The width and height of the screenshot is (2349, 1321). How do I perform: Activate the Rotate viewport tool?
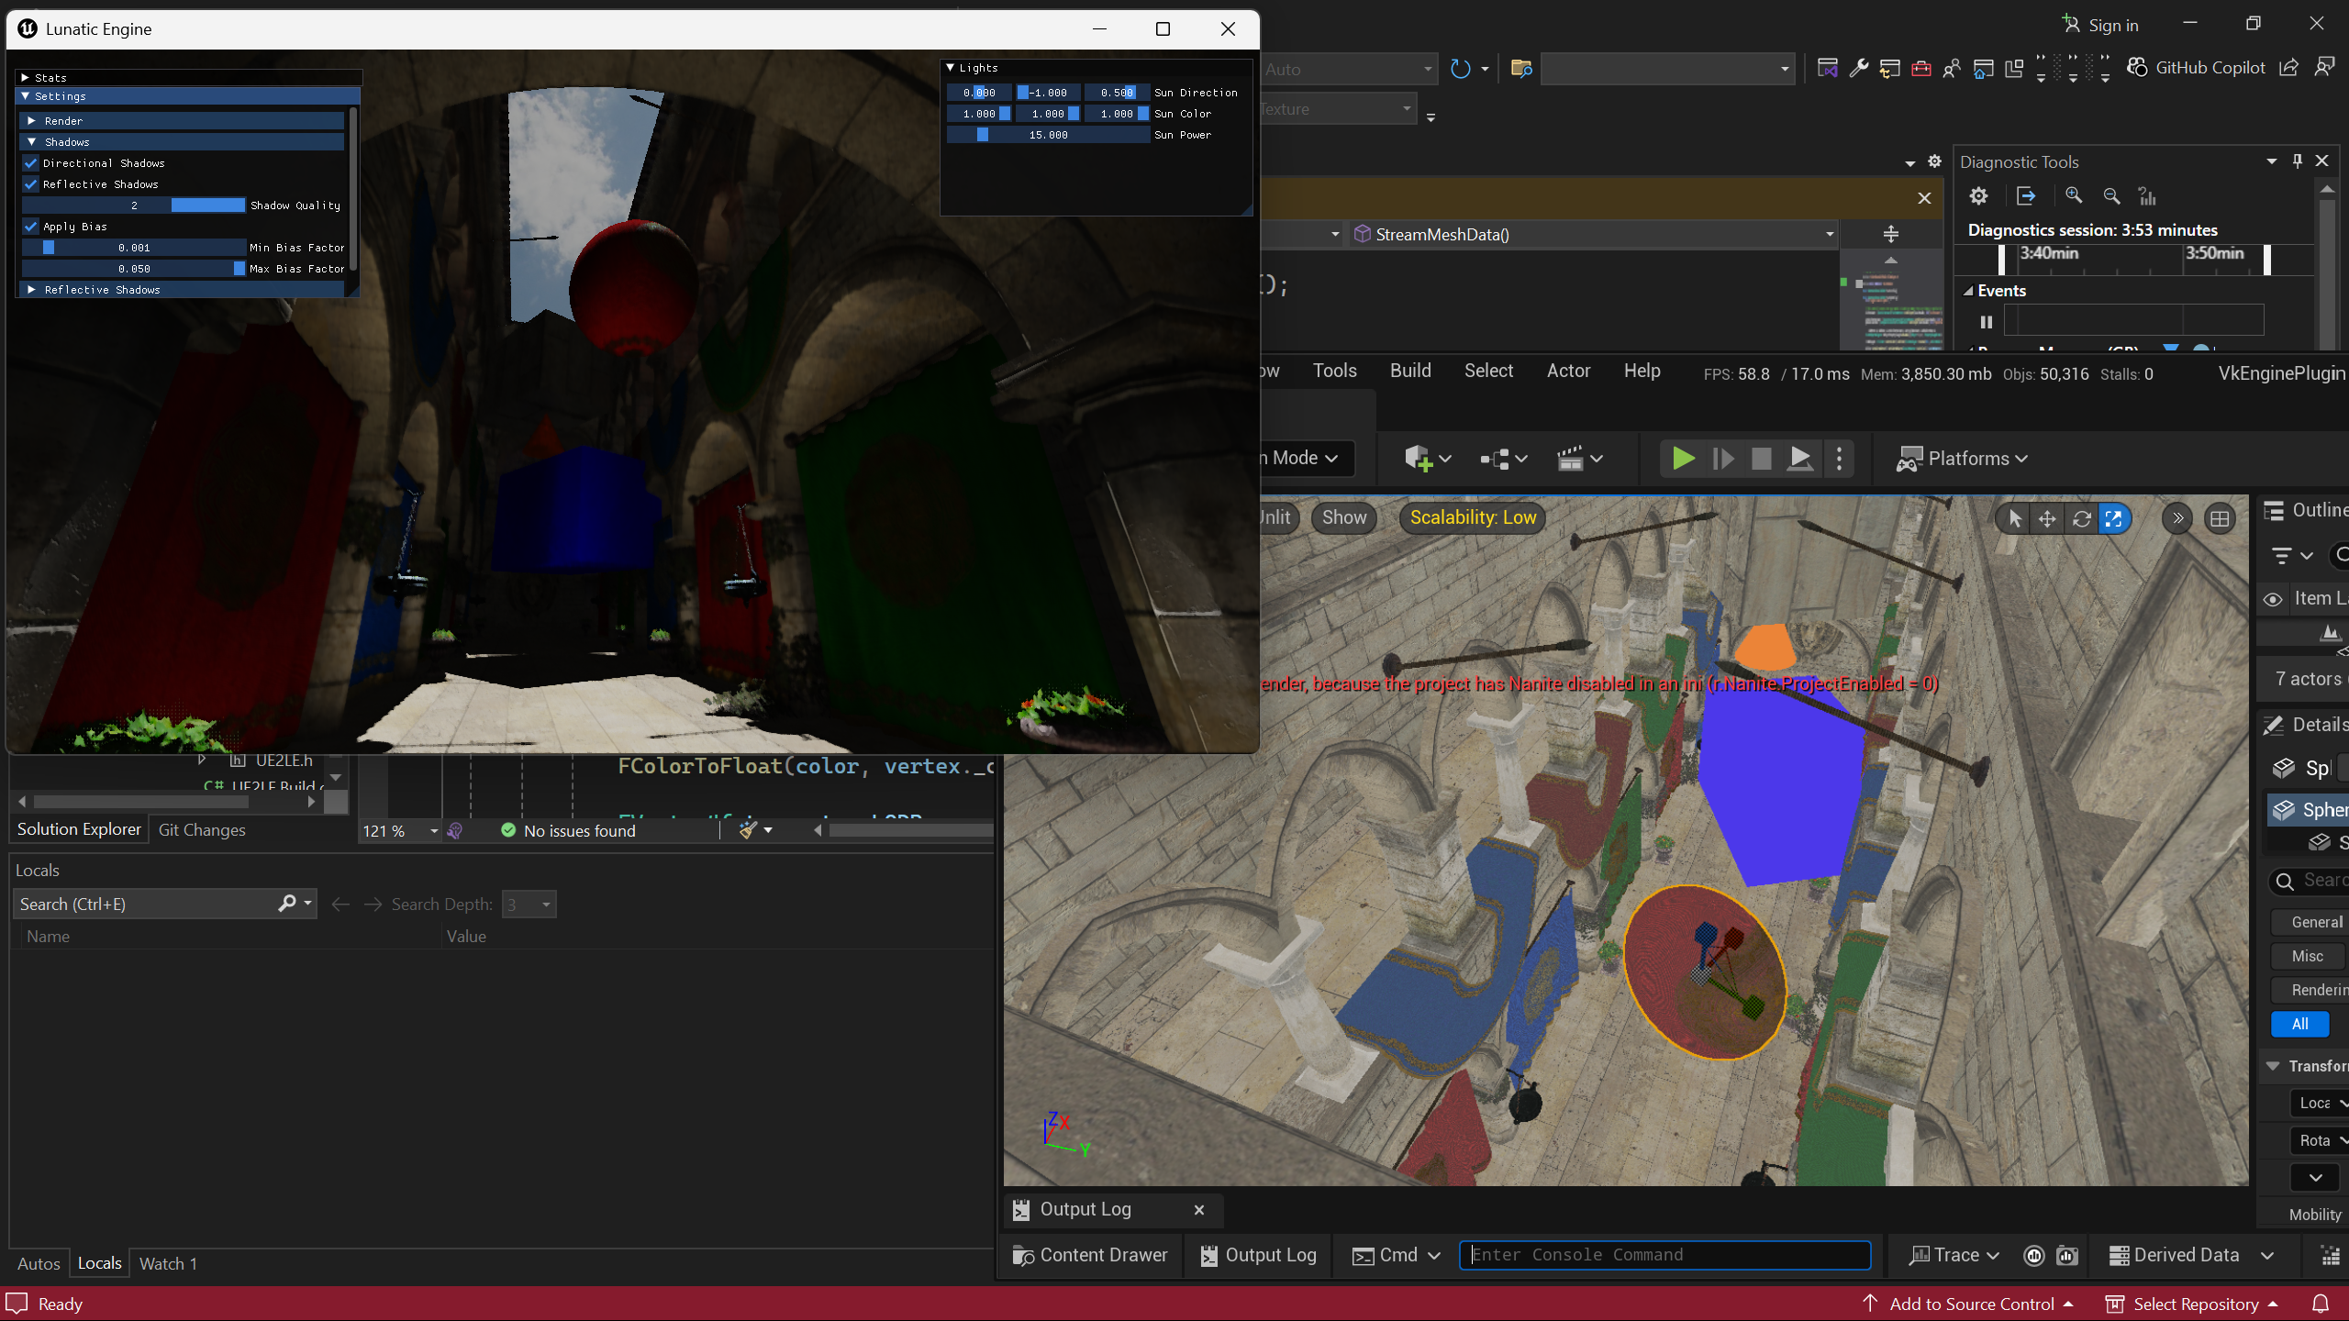tap(2081, 518)
